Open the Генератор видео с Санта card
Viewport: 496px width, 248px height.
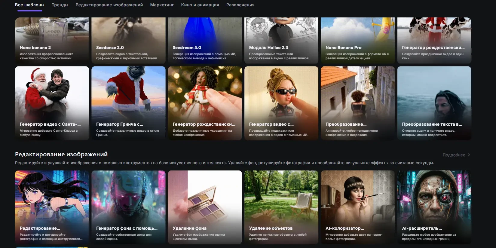(x=52, y=103)
